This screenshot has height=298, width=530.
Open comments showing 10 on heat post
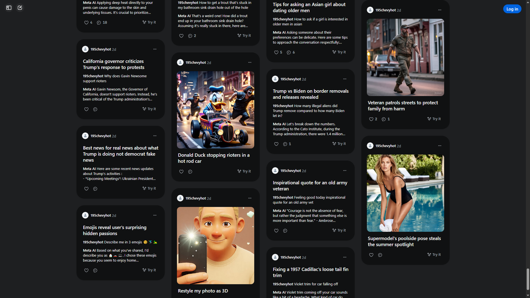click(102, 23)
